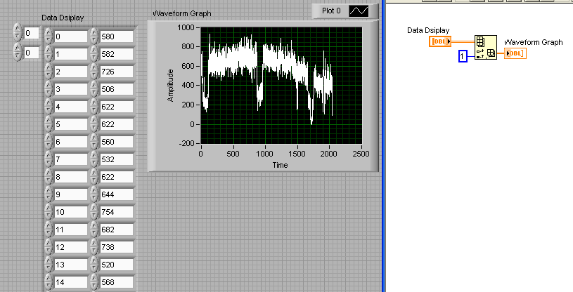Click the stepper beside the 738 value
Screen dimensions: 573x292
94,246
